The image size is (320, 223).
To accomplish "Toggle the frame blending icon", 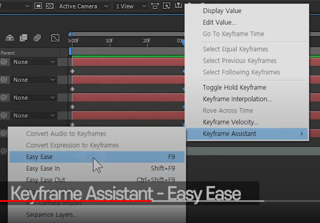I will point(23,38).
